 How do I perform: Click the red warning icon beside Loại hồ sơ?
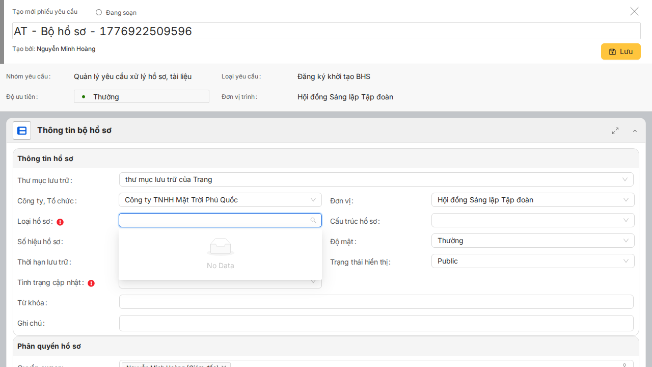[x=60, y=222]
